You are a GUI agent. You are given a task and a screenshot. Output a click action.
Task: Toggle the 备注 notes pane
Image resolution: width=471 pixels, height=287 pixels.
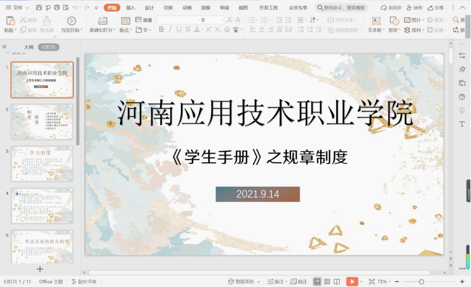[x=276, y=282]
